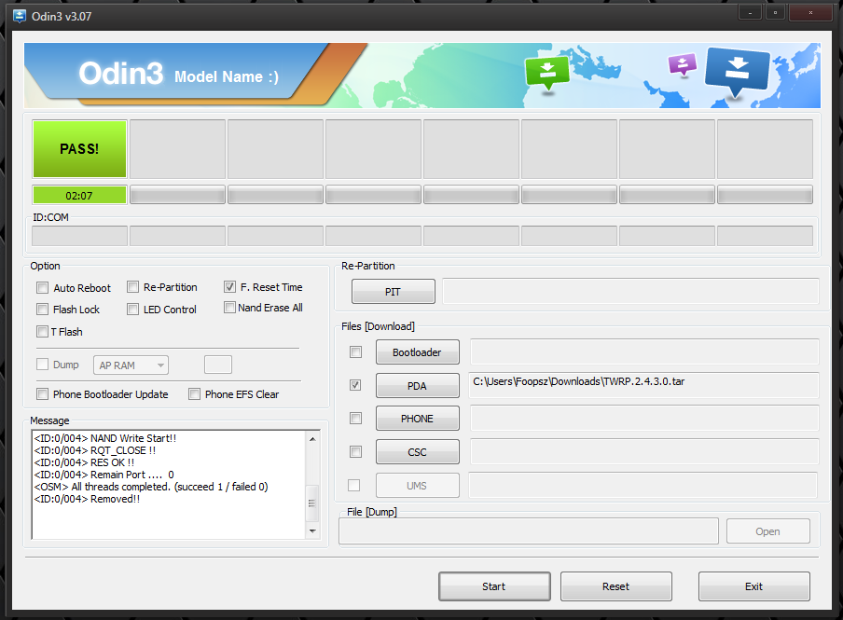Click the 'NAND Write Start!!' message line
Viewport: 843px width, 620px height.
[105, 438]
